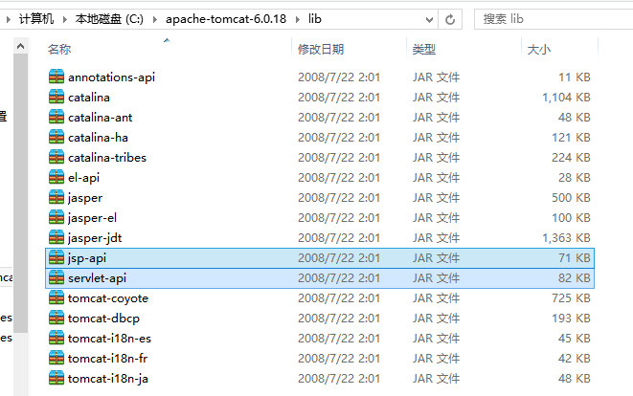The image size is (633, 396).
Task: Click the 82 KB size of servlet-api
Action: click(575, 277)
